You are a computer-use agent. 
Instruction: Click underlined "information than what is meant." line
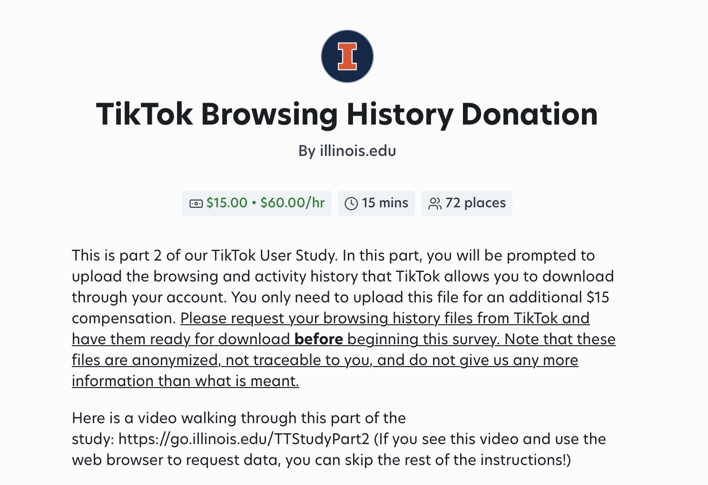pos(185,381)
